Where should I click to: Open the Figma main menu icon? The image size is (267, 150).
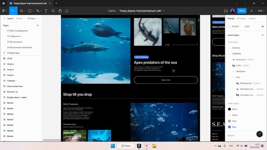click(x=4, y=11)
